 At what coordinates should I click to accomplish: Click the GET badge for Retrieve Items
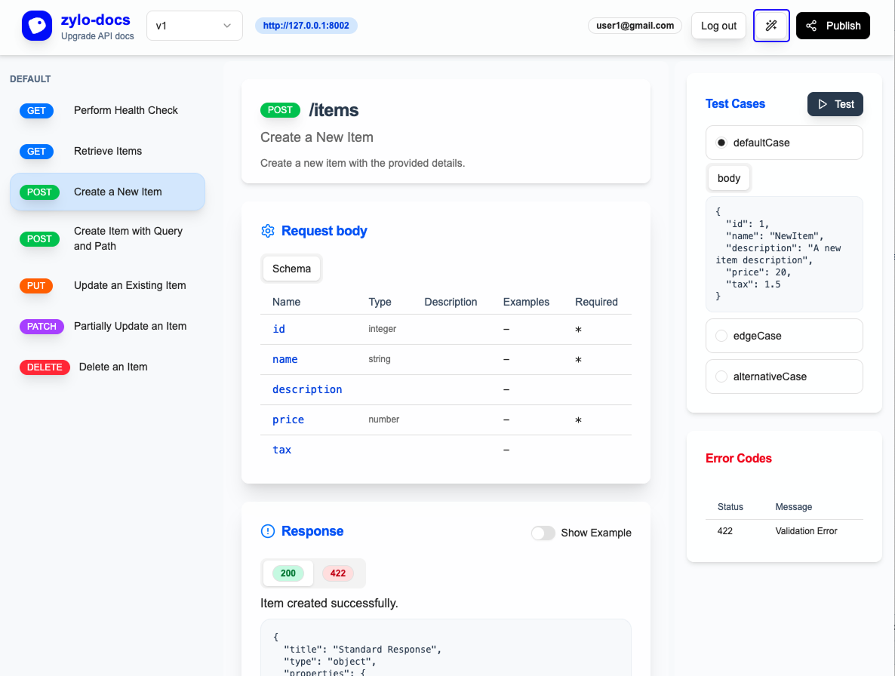click(x=36, y=151)
